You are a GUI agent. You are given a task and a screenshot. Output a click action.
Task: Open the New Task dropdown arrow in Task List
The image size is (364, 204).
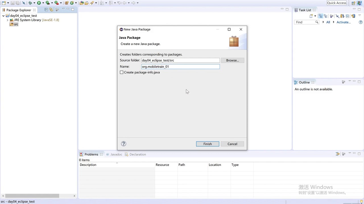315,16
